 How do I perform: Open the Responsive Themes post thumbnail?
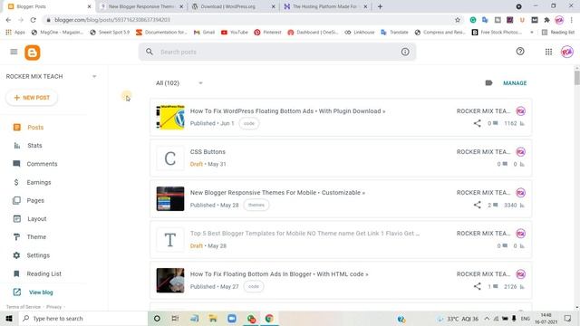pos(170,199)
